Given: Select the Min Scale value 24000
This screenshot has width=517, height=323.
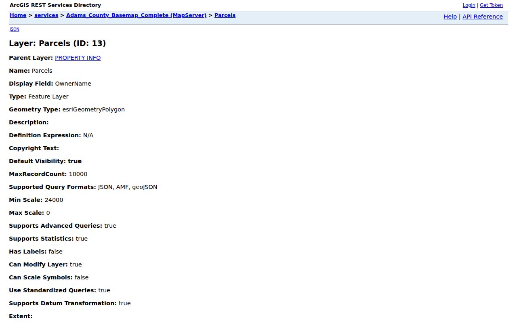Looking at the screenshot, I should [x=54, y=200].
